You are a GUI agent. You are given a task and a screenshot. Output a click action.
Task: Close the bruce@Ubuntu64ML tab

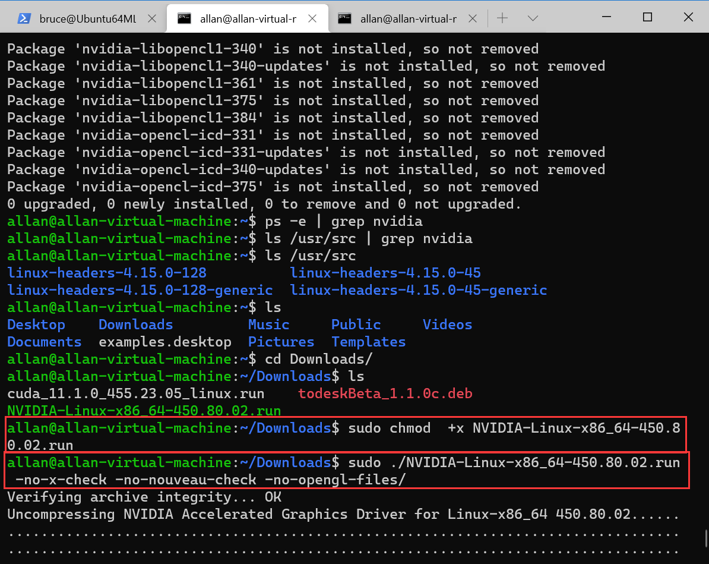coord(153,18)
